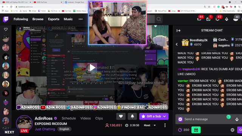The width and height of the screenshot is (242, 136).
Task: Open the Host dropdown arrow
Action: (155, 125)
